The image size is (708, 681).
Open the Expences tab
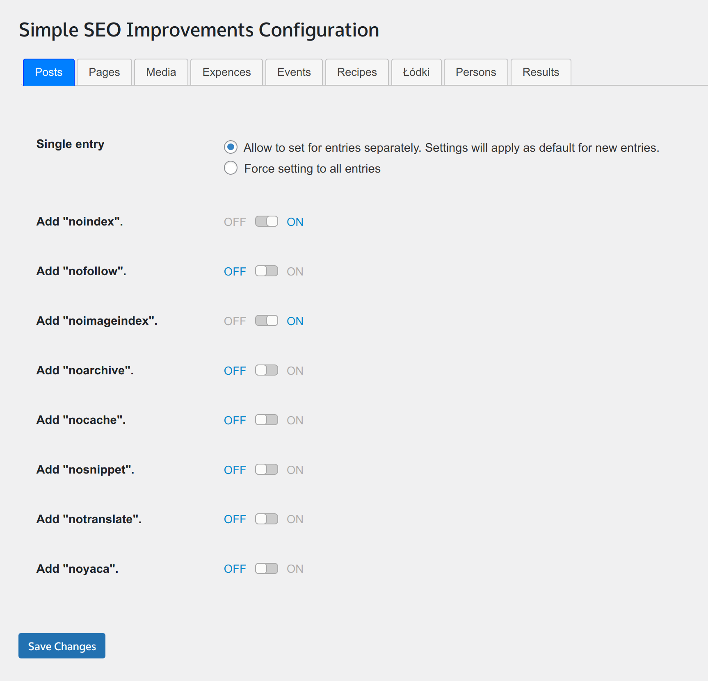226,72
